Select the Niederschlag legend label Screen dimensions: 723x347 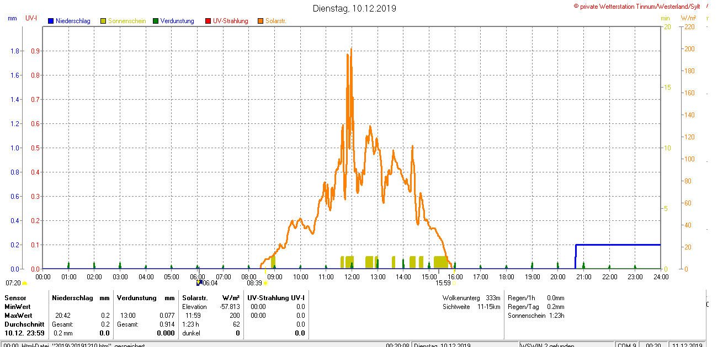click(x=73, y=21)
